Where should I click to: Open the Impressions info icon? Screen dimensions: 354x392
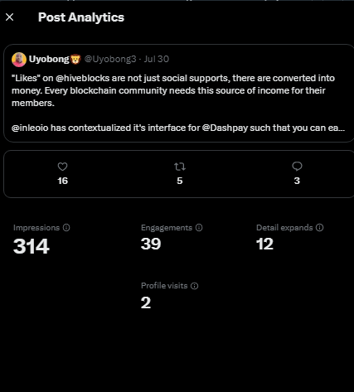pyautogui.click(x=66, y=228)
